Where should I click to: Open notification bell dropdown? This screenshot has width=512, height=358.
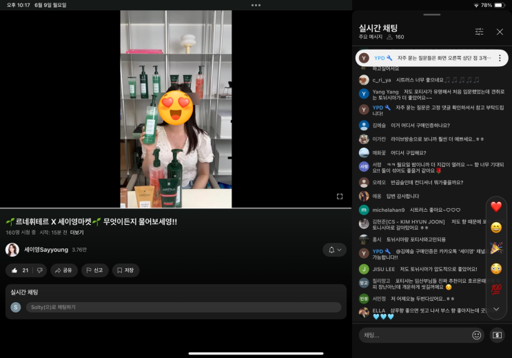[335, 250]
